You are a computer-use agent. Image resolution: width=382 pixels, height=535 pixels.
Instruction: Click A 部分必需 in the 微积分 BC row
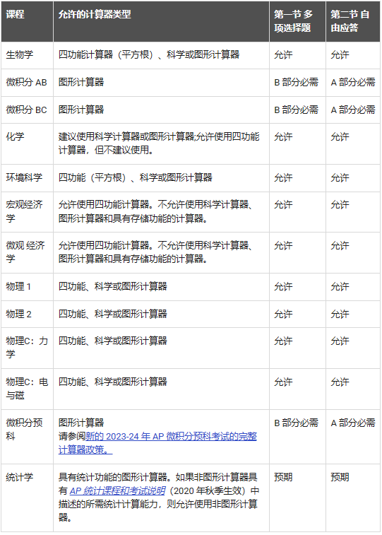pyautogui.click(x=353, y=110)
